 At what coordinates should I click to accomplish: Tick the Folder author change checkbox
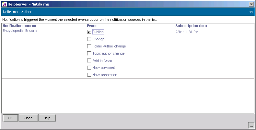click(x=89, y=46)
